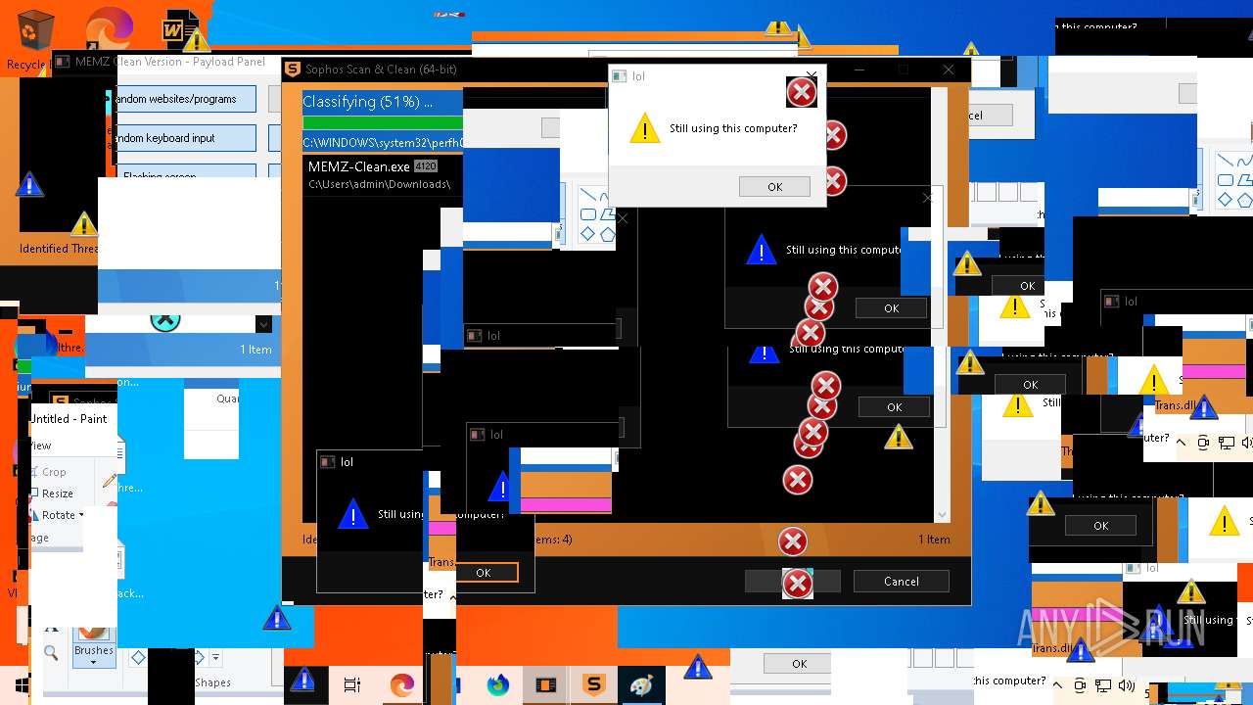Viewport: 1253px width, 705px height.
Task: Click volume icon in bottom system tray
Action: (x=1127, y=685)
